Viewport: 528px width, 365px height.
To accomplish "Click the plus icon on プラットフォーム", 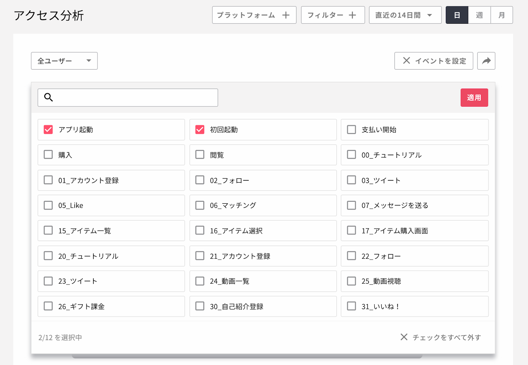I will pos(286,15).
